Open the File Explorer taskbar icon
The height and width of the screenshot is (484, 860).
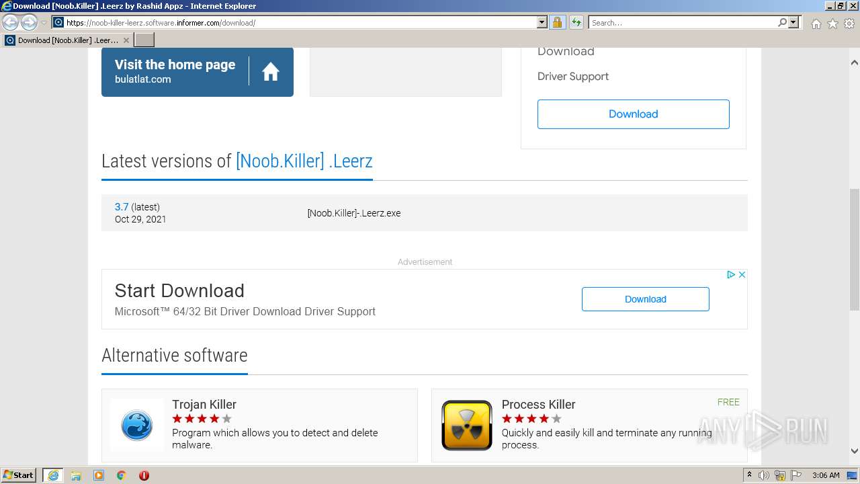[x=76, y=475]
